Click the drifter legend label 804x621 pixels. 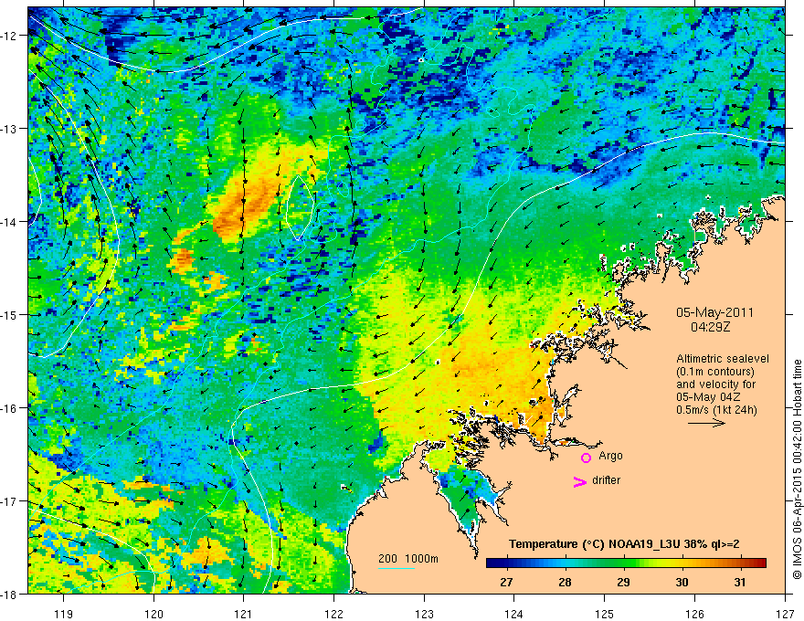coord(606,480)
